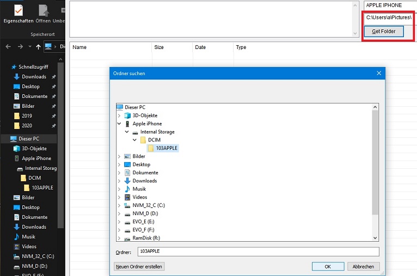
Task: Sort list by Size column header
Action: [x=172, y=47]
